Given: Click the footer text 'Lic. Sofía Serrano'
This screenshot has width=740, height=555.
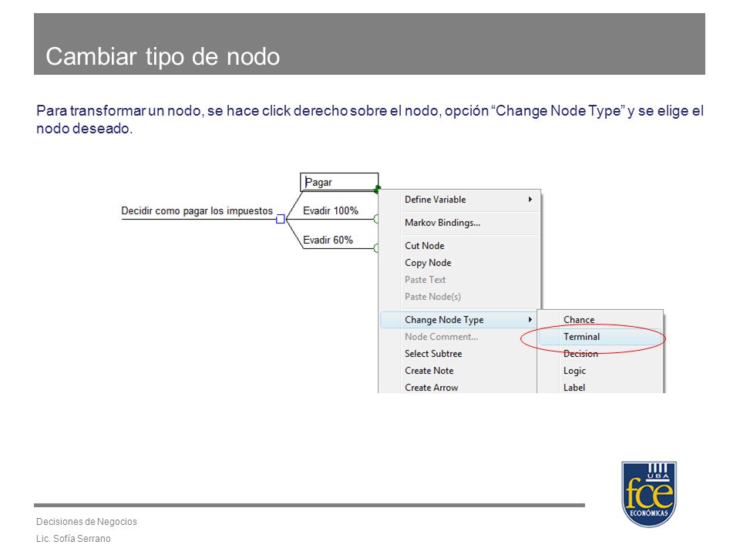Looking at the screenshot, I should [74, 539].
